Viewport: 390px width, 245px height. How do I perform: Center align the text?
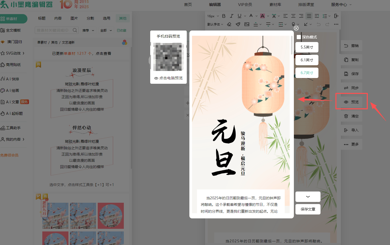293,16
